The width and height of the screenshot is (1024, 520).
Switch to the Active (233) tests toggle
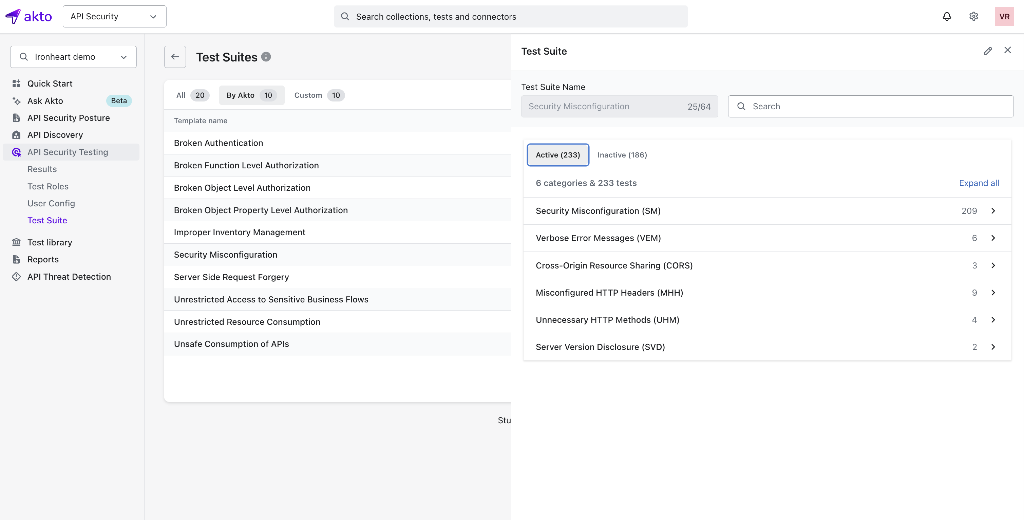point(558,155)
